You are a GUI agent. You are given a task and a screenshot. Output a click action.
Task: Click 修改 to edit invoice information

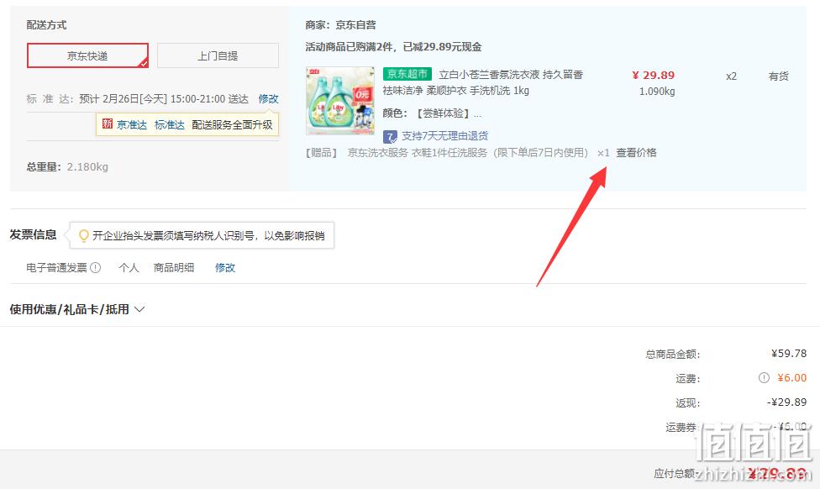pyautogui.click(x=225, y=268)
